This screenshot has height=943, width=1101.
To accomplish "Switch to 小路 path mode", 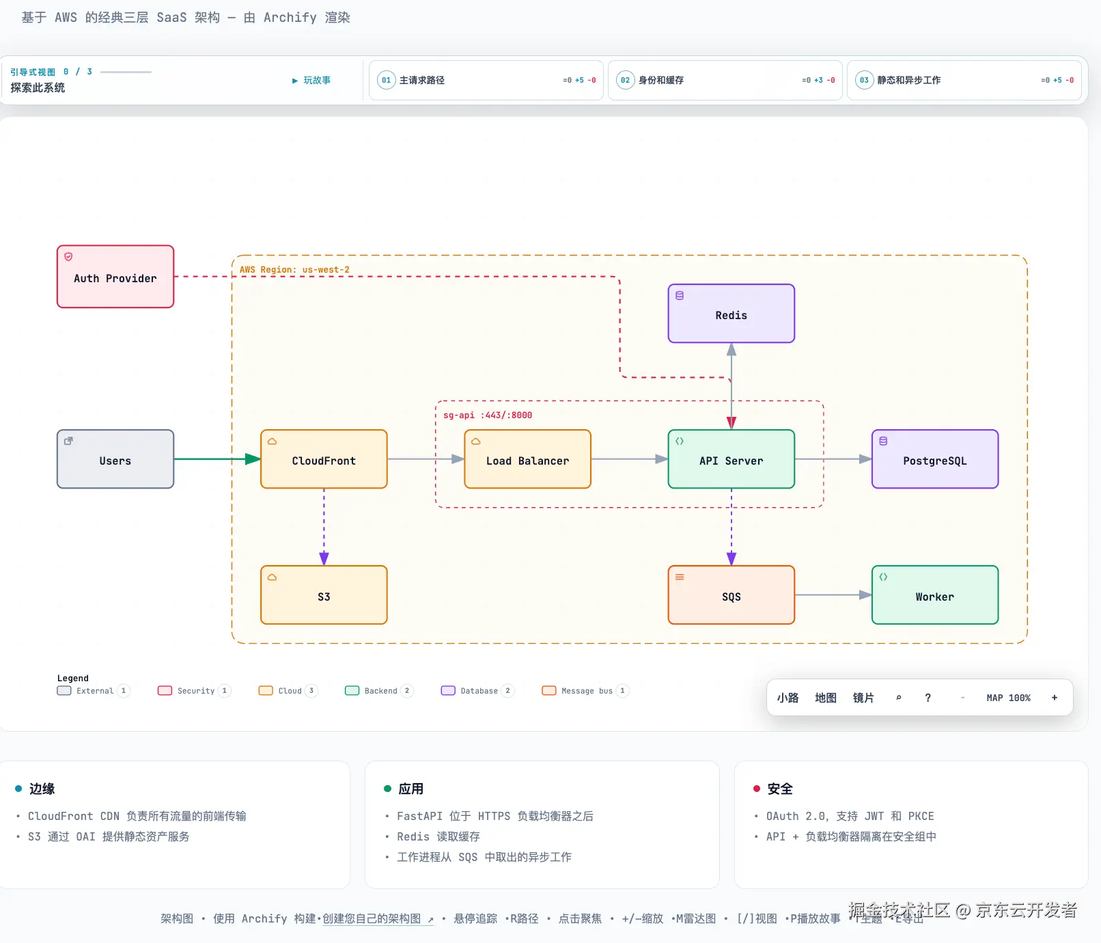I will 788,698.
